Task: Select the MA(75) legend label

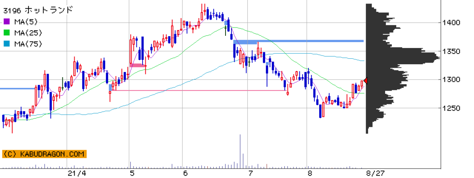Action: pos(28,44)
